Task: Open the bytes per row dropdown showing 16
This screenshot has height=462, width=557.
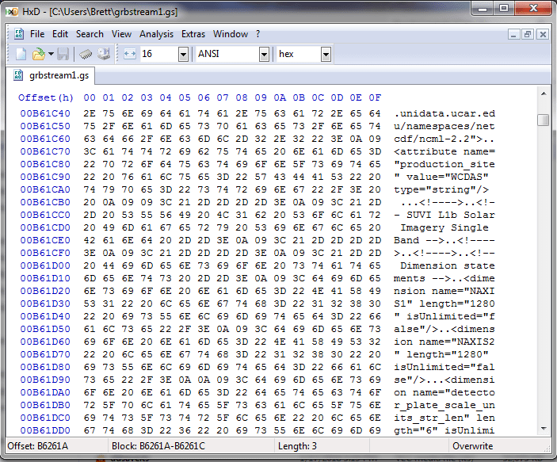Action: pyautogui.click(x=183, y=55)
